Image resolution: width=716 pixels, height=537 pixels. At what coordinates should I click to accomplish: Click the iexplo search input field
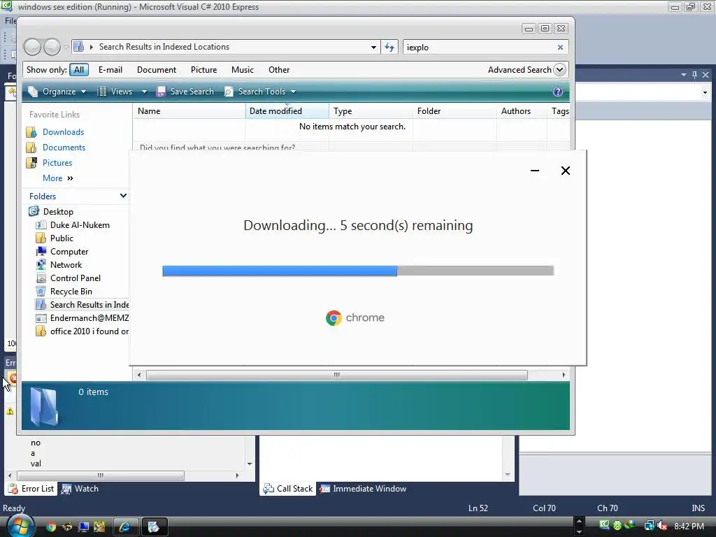pos(480,47)
